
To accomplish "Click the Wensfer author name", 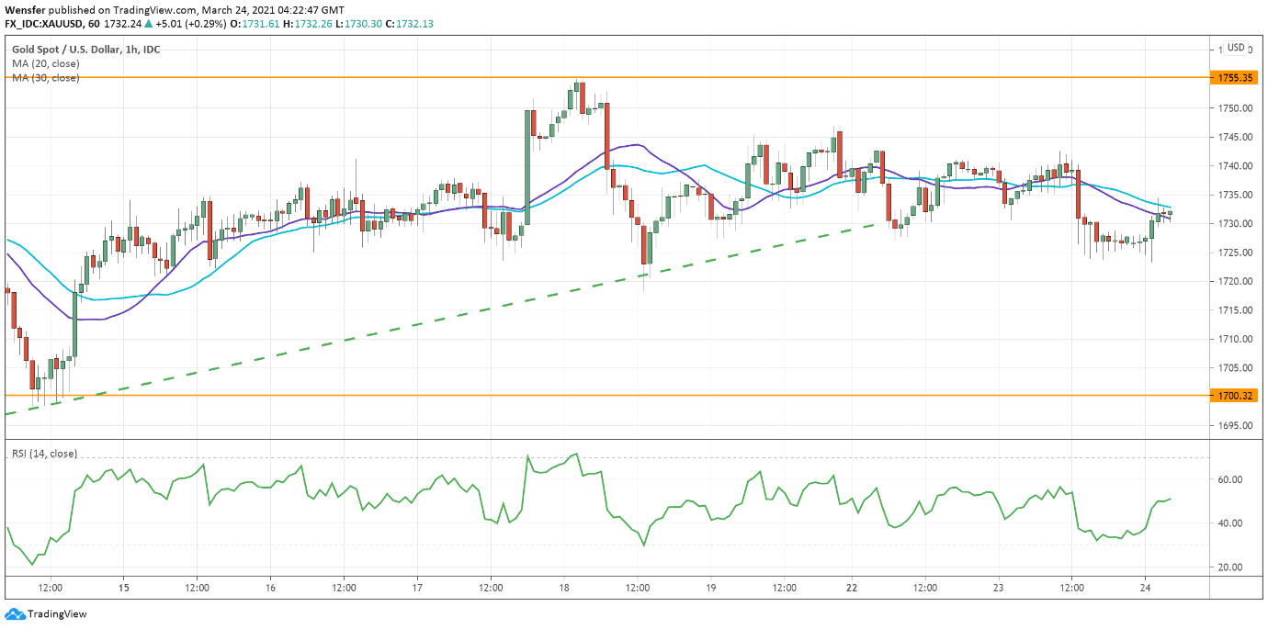I will tap(26, 10).
